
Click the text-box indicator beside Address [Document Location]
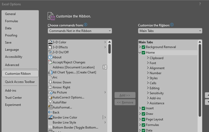pyautogui.click(x=105, y=67)
